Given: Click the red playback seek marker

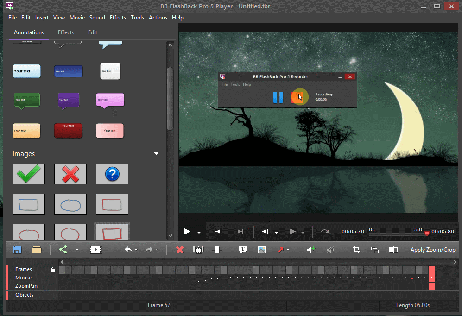Looking at the screenshot, I should 427,234.
